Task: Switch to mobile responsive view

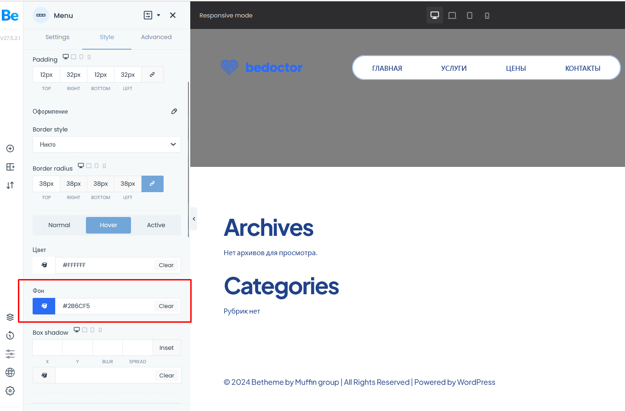Action: (487, 16)
